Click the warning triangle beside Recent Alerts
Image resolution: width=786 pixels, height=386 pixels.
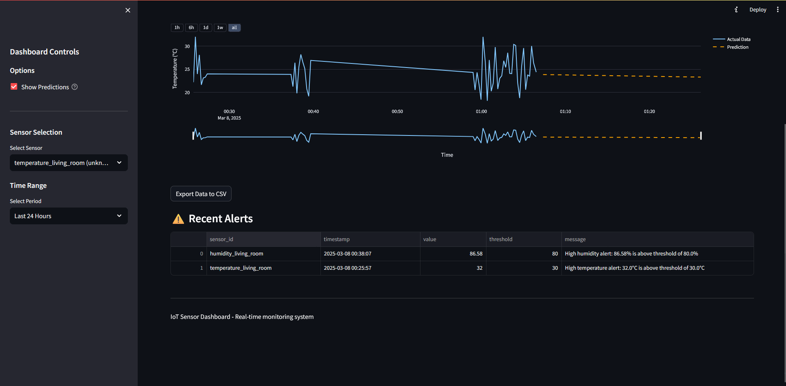[x=178, y=219]
